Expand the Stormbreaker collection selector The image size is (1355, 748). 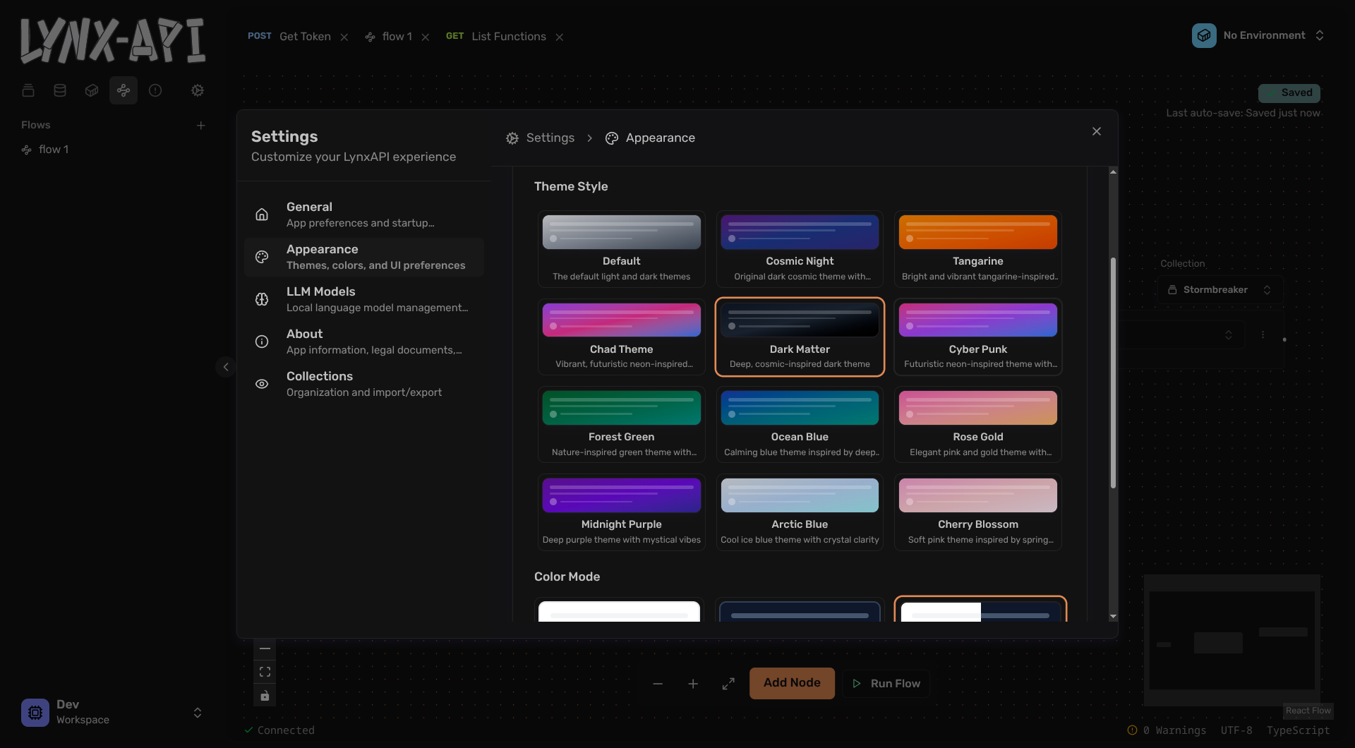(x=1219, y=289)
